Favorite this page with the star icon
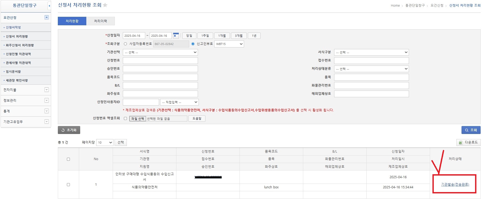The width and height of the screenshot is (482, 199). [105, 5]
